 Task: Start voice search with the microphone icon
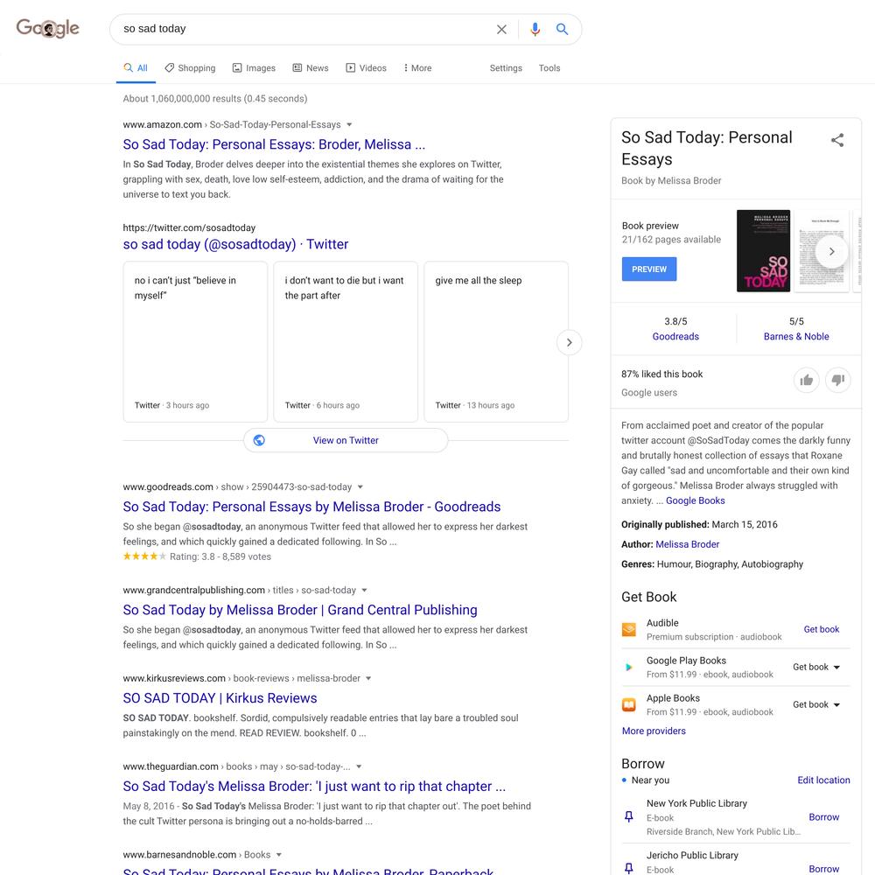click(x=535, y=29)
